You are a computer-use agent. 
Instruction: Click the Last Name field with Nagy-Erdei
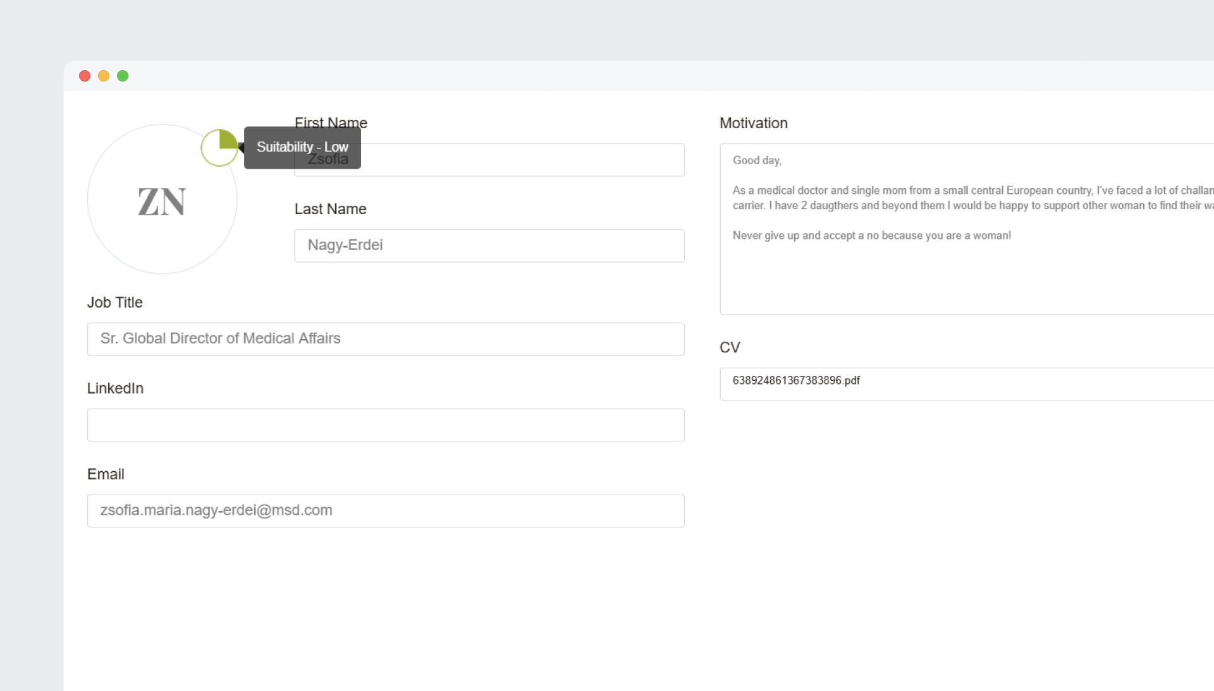(489, 246)
